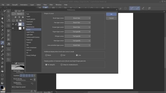Click the Brush density slider
The height and width of the screenshot is (93, 166).
click(21, 80)
